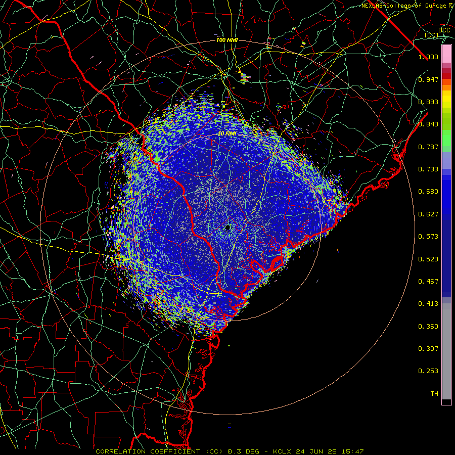
Task: Click the 0.787 scale value
Action: tap(428, 147)
